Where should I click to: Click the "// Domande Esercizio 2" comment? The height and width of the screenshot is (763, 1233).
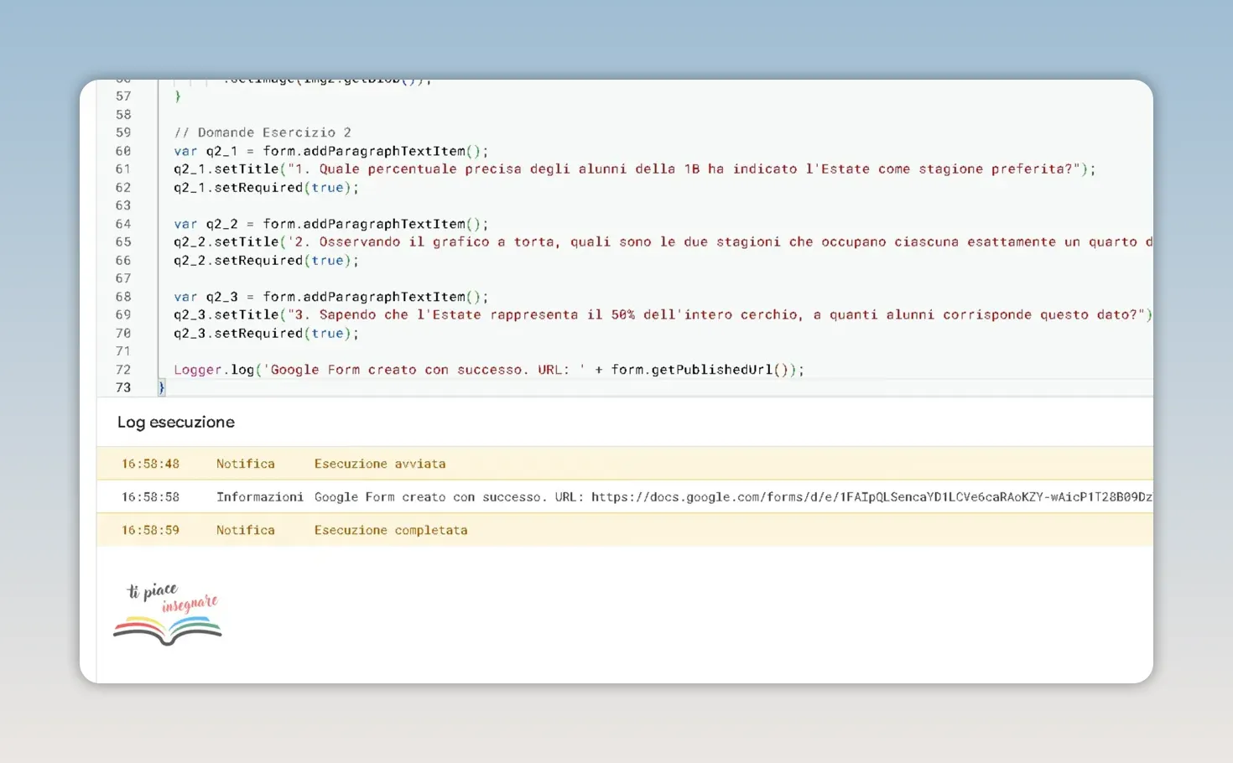point(263,132)
